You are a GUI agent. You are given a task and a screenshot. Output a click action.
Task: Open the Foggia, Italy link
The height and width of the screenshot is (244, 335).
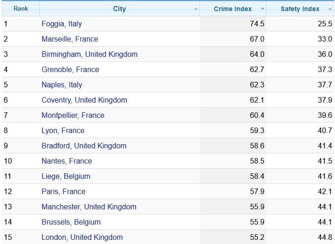(62, 24)
